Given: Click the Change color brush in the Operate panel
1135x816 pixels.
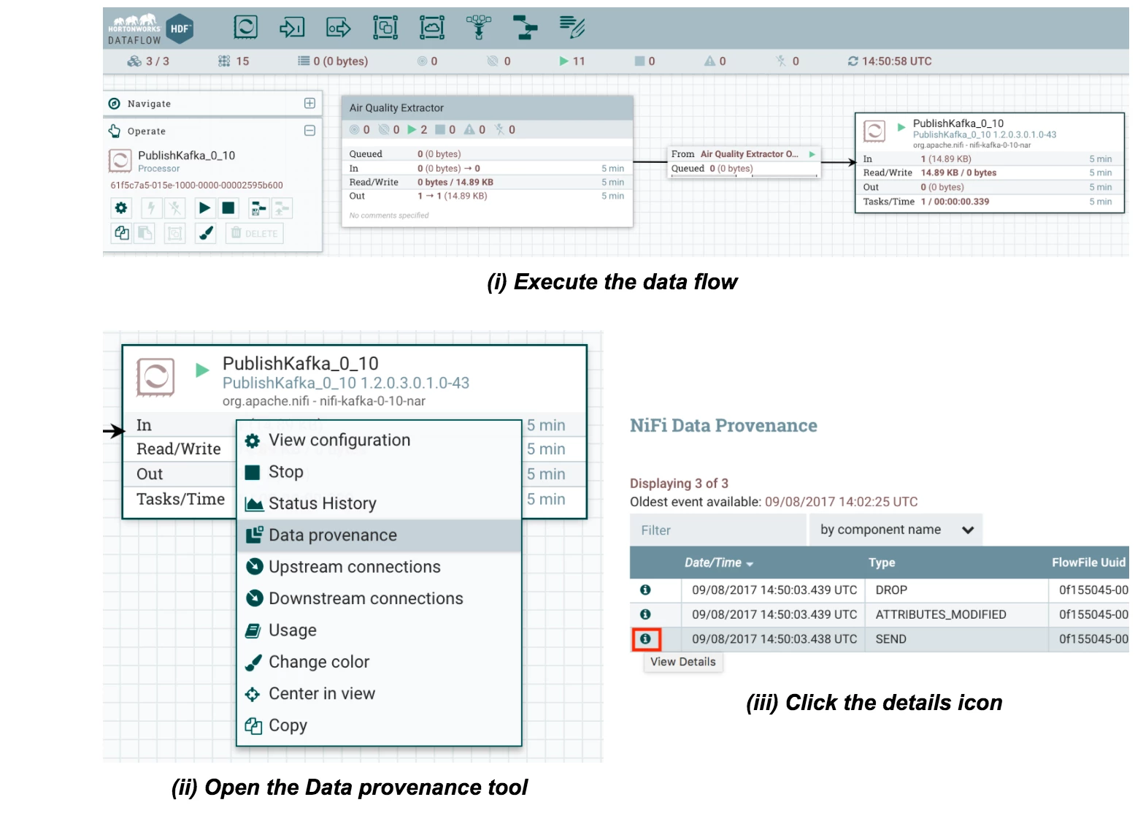Looking at the screenshot, I should point(207,233).
